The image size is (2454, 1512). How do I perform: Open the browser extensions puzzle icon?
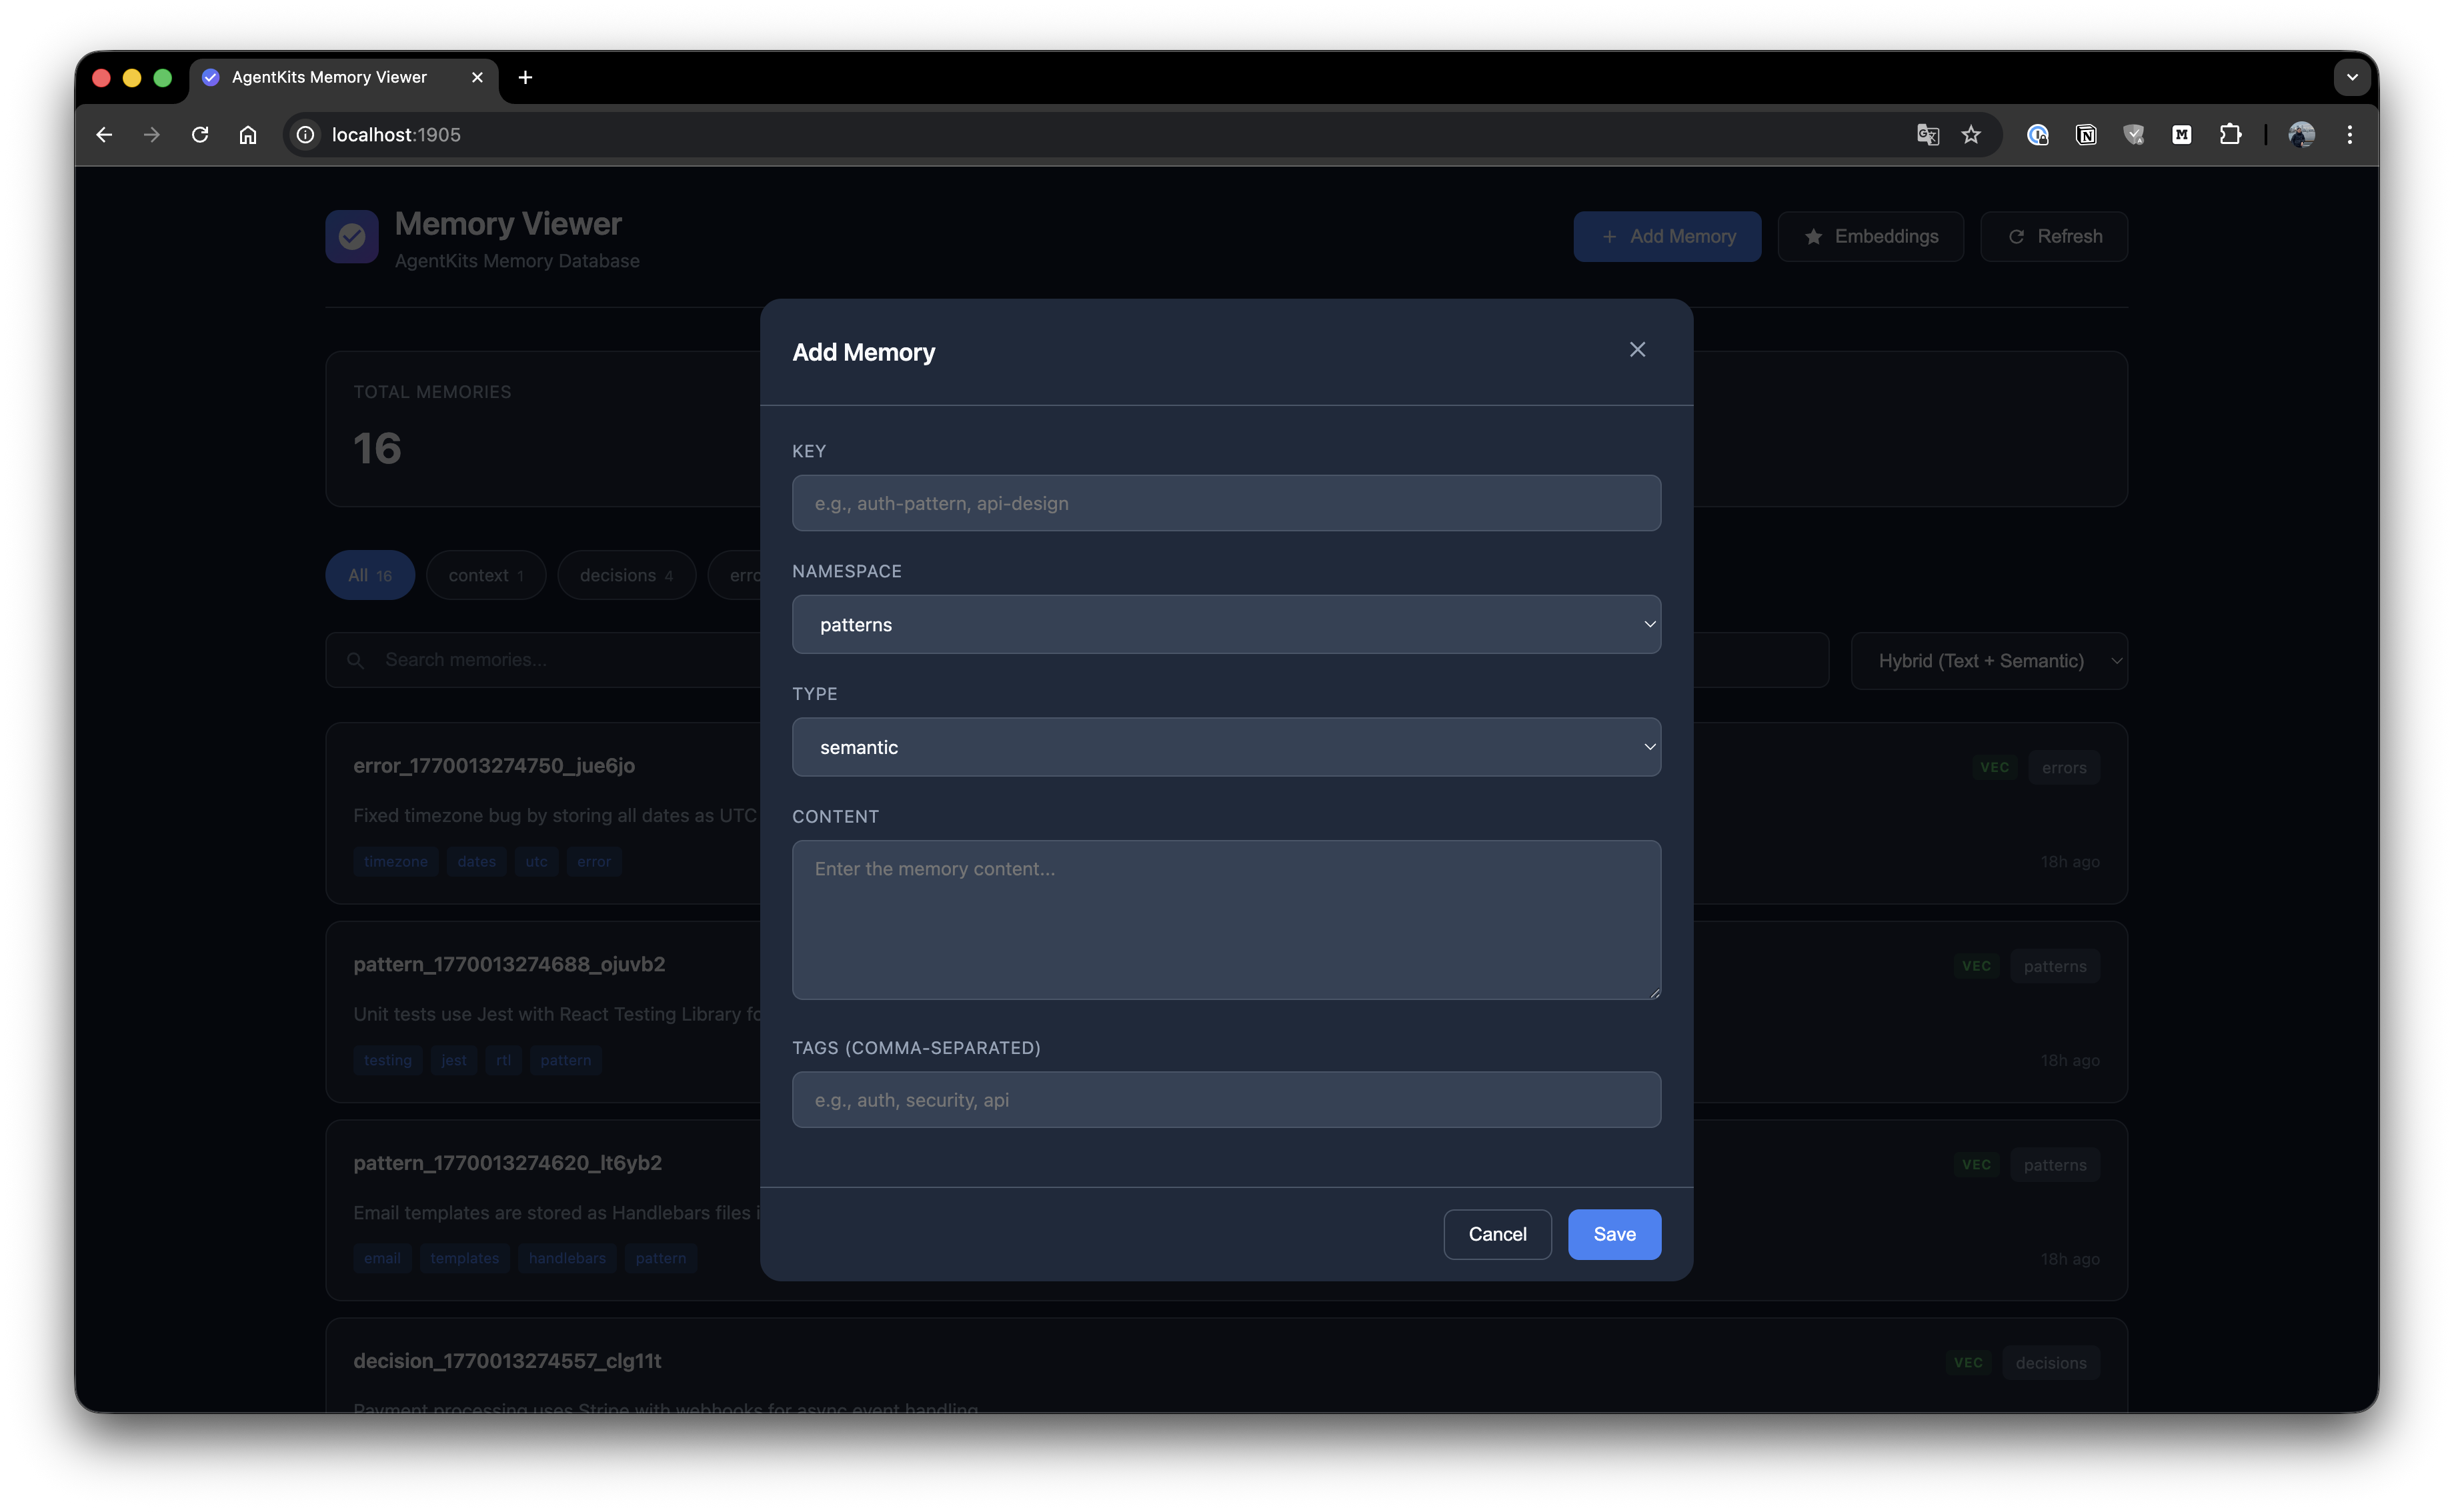[2230, 134]
